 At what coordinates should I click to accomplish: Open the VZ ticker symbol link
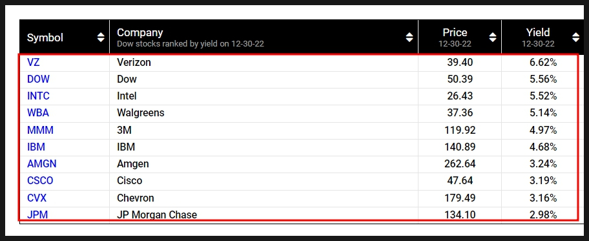tap(34, 62)
